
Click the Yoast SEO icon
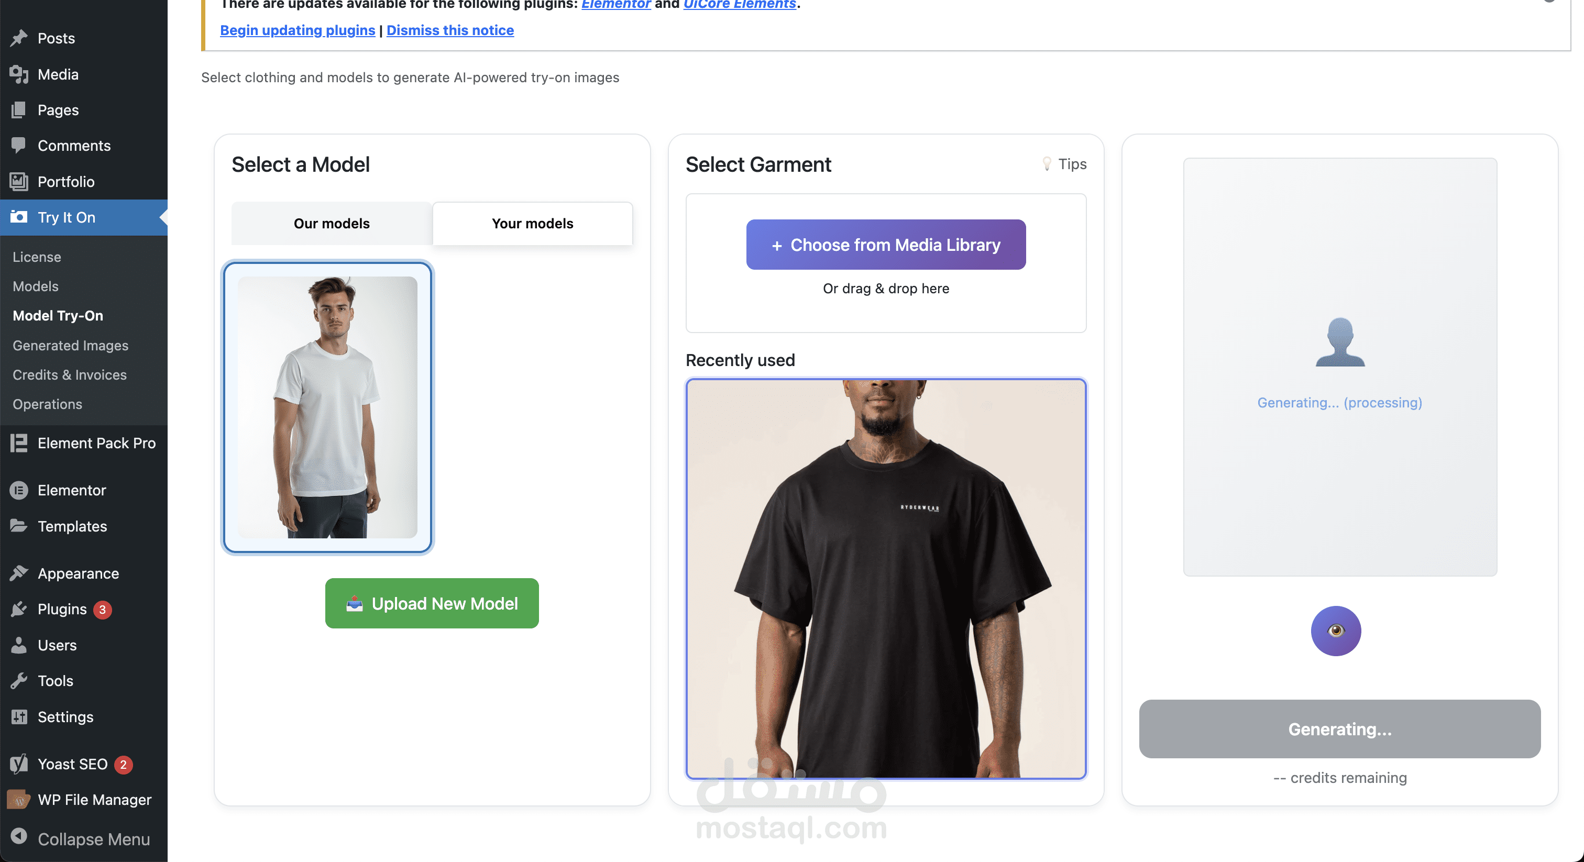(19, 764)
